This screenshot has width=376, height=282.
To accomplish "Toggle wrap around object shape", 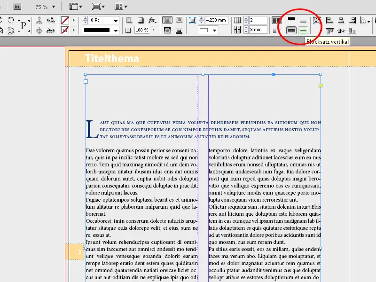I will click(167, 31).
